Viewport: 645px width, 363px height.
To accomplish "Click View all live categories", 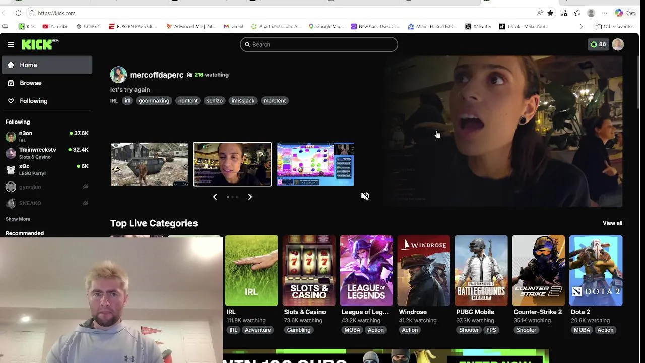I will click(x=612, y=223).
